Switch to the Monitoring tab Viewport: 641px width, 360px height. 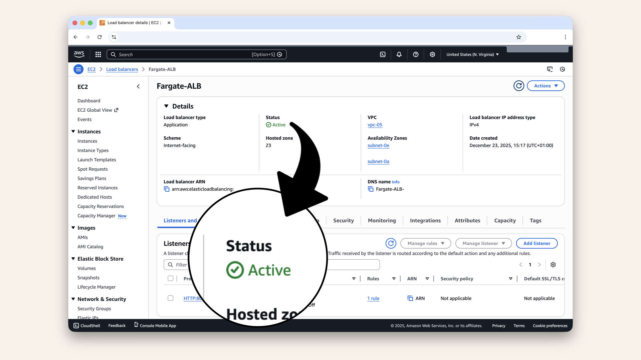click(382, 220)
